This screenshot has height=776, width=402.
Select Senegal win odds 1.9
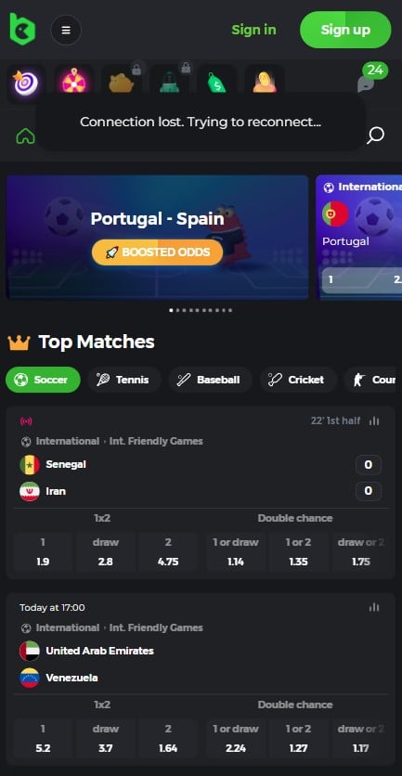coord(43,552)
